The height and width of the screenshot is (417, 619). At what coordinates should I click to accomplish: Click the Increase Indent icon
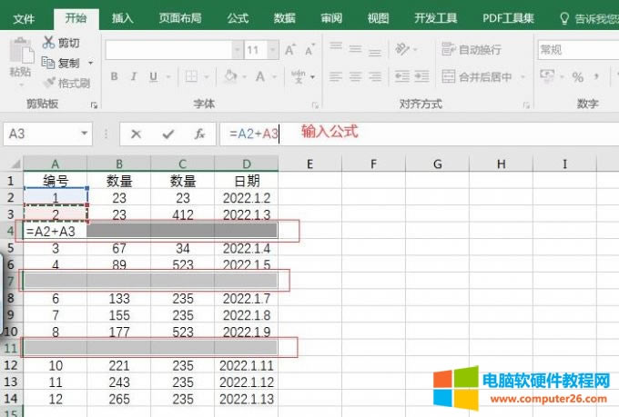421,76
